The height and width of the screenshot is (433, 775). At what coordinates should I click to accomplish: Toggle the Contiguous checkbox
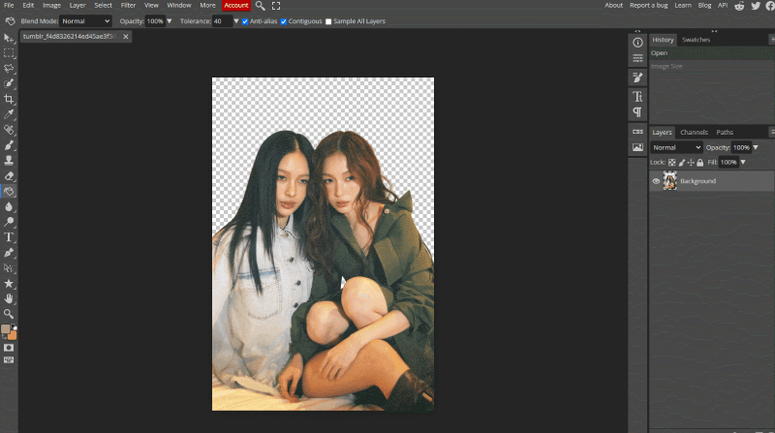(x=284, y=21)
